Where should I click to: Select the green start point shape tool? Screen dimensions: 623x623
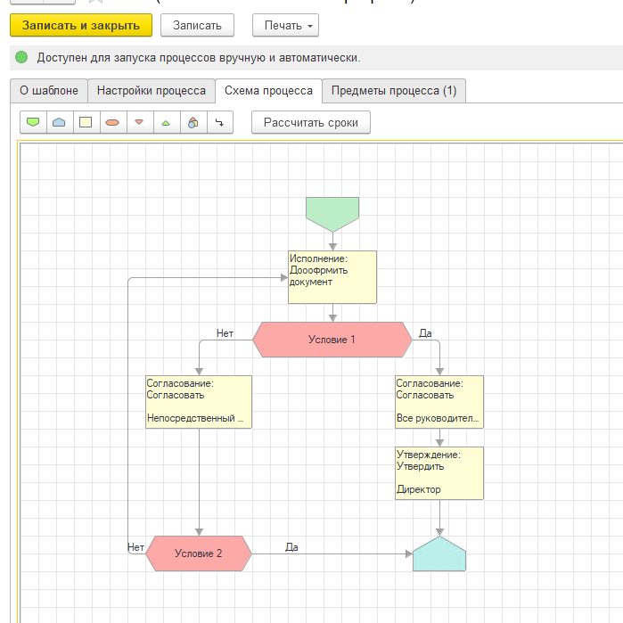point(33,123)
